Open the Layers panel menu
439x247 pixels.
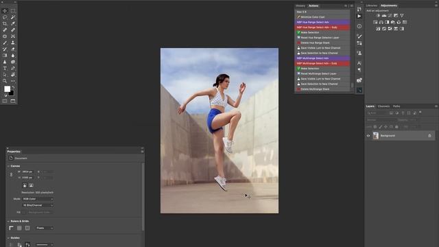[x=436, y=106]
